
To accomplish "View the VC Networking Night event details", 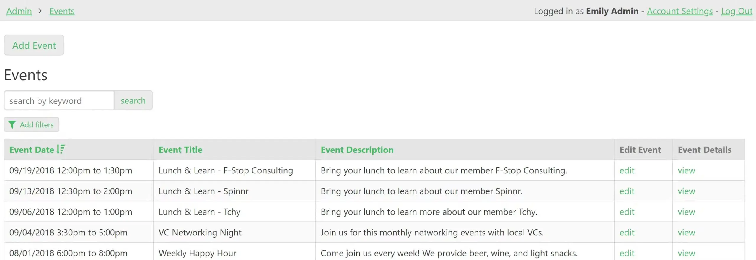I will point(686,233).
